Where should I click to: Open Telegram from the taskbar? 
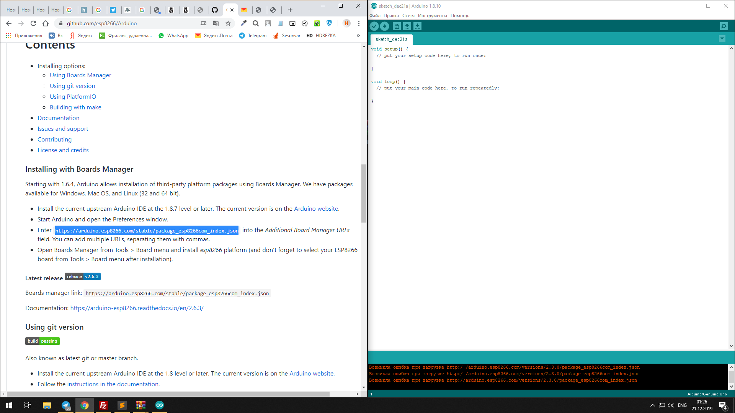tap(66, 405)
